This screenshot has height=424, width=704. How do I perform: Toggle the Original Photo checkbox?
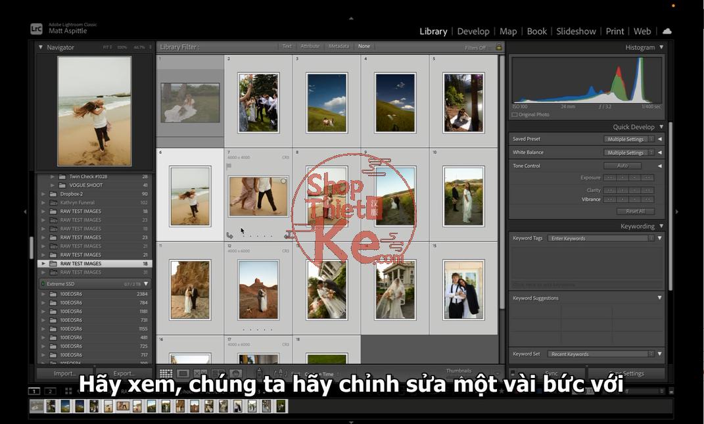514,114
